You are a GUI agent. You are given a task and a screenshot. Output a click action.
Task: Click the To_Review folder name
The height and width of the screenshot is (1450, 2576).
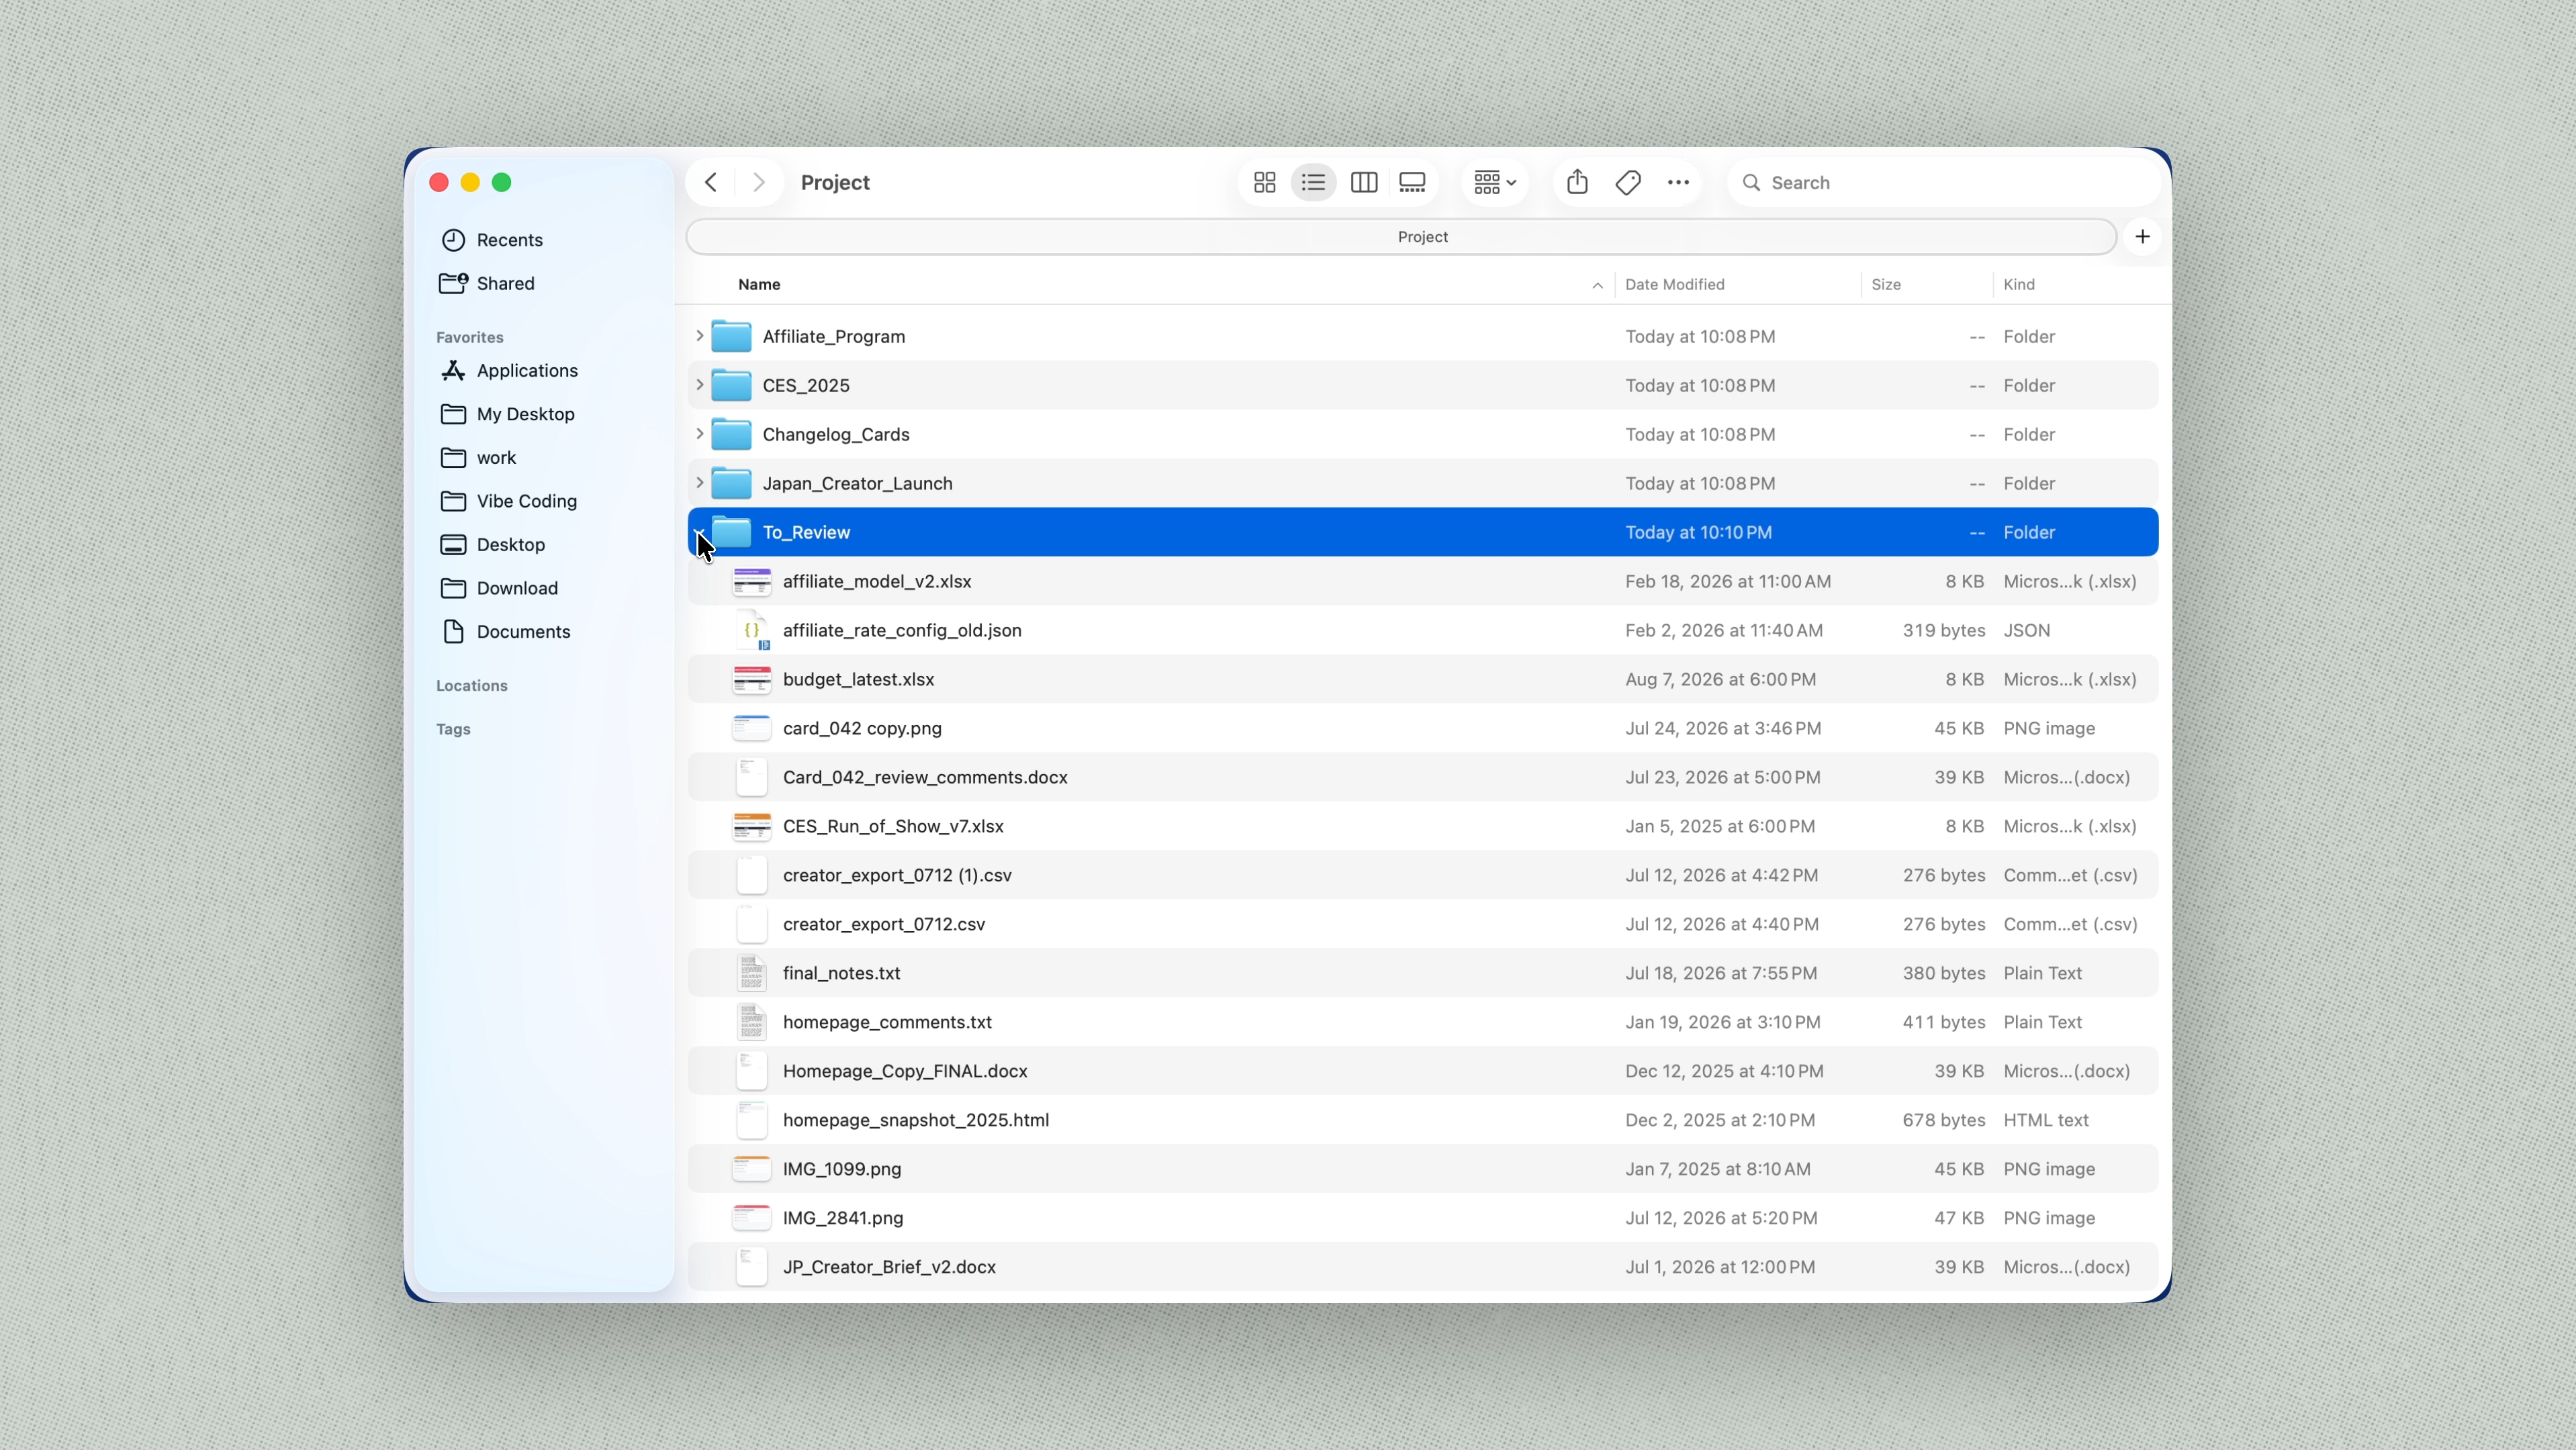(x=806, y=532)
